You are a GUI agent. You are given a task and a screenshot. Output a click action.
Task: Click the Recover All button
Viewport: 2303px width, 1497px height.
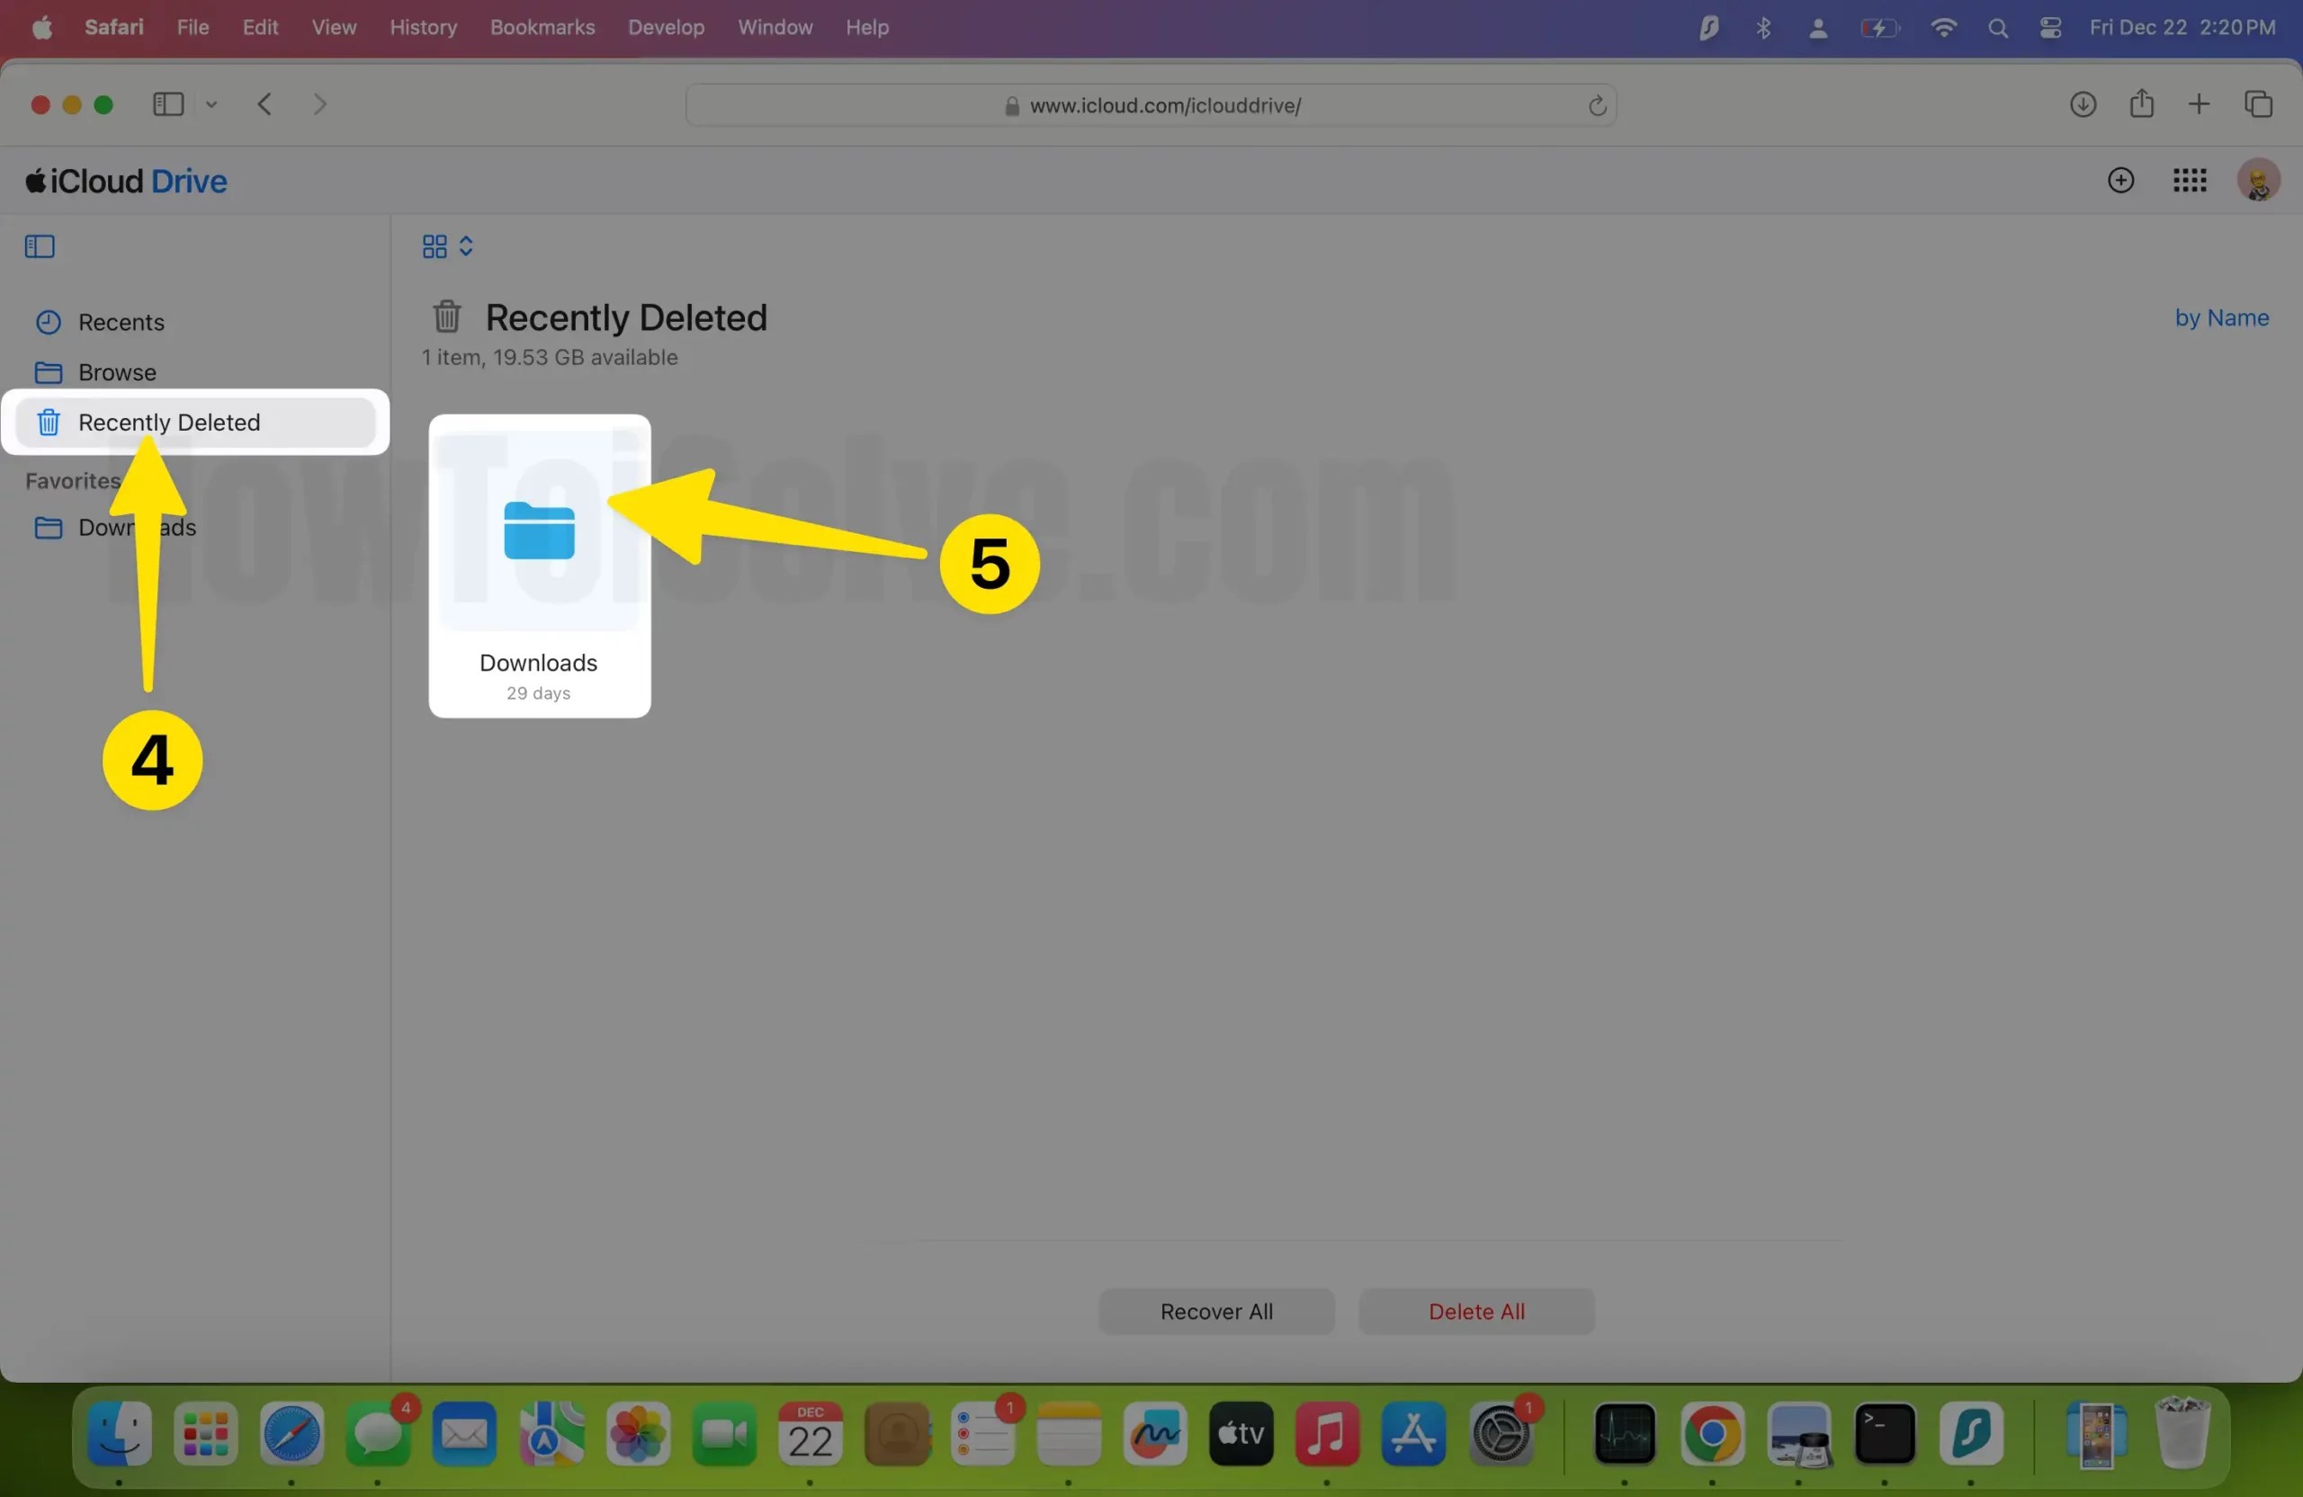[x=1216, y=1311]
